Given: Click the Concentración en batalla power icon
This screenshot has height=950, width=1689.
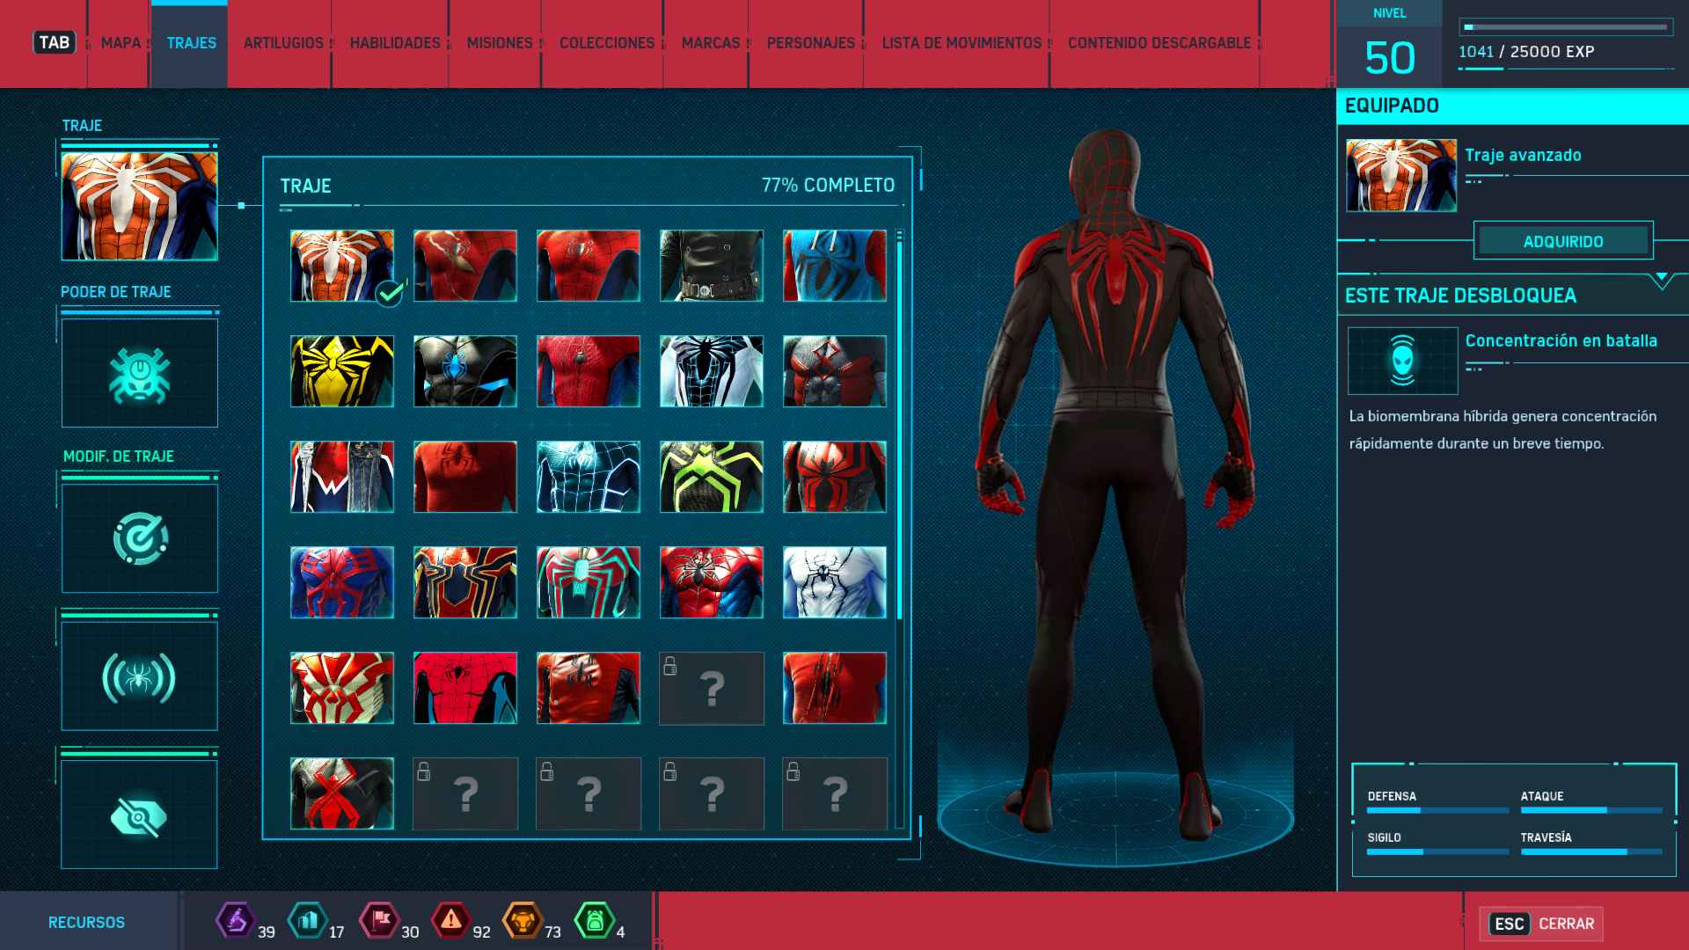Looking at the screenshot, I should [x=1402, y=361].
